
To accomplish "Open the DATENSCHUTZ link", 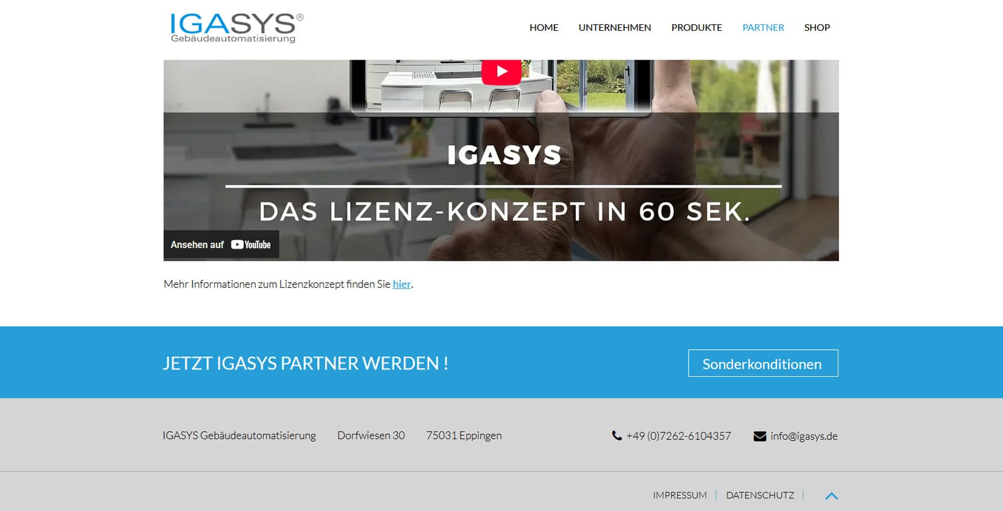I will pyautogui.click(x=760, y=495).
